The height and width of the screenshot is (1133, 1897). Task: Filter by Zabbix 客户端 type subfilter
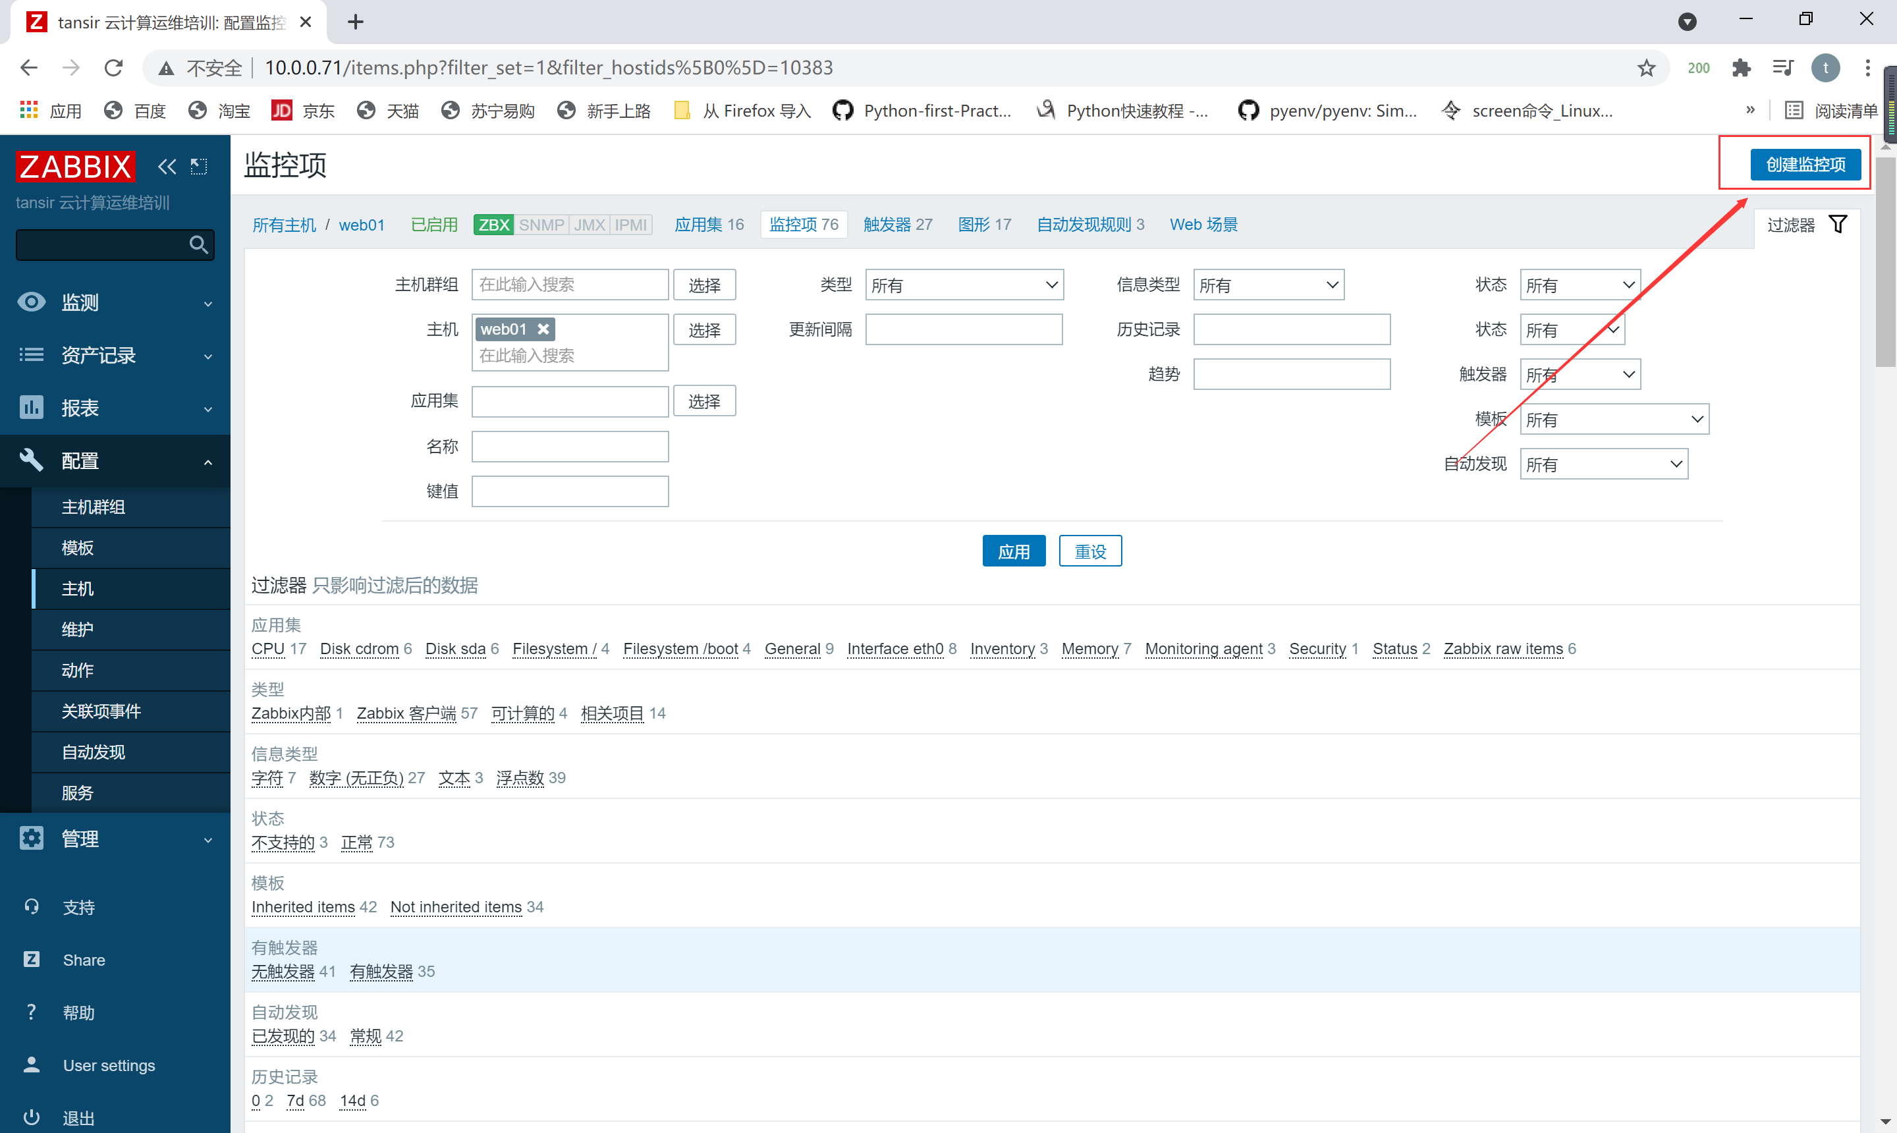pos(406,713)
